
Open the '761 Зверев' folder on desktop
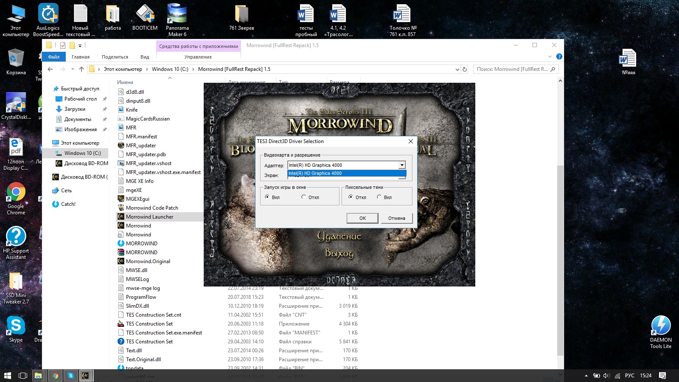coord(241,17)
